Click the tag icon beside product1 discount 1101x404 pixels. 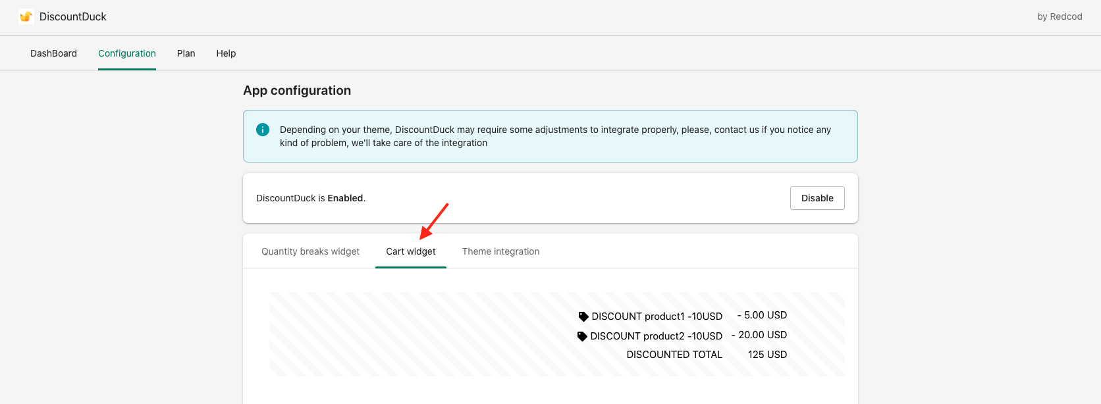(x=583, y=316)
